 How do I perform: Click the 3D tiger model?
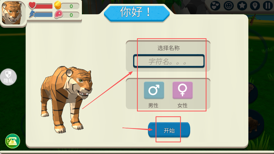(x=66, y=99)
